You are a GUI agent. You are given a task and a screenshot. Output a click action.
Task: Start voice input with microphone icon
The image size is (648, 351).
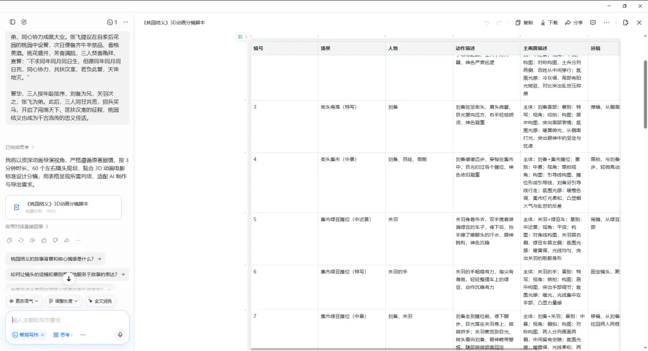[x=120, y=335]
